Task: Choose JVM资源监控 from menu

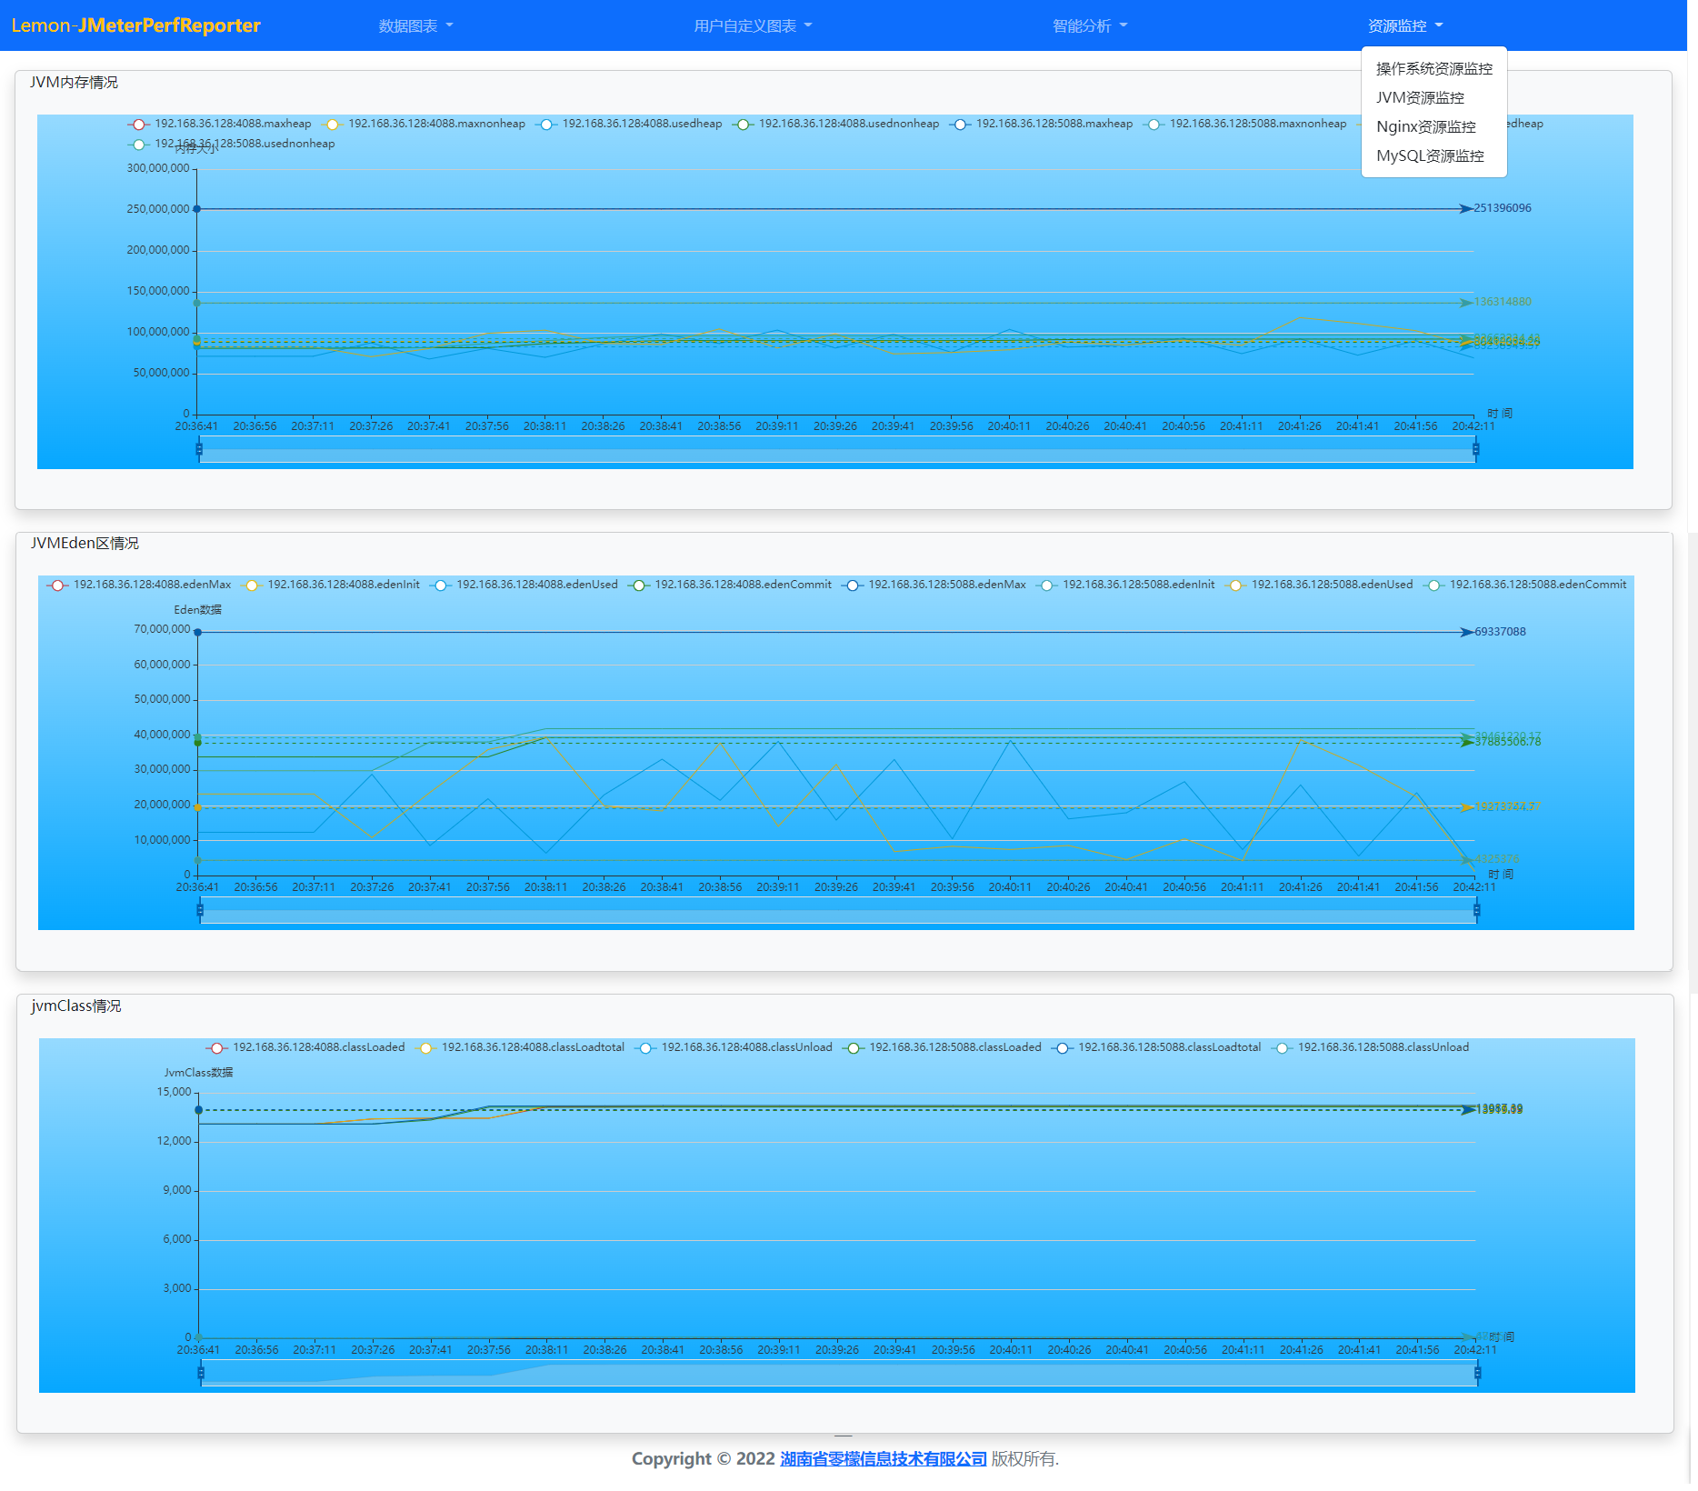Action: 1433,98
